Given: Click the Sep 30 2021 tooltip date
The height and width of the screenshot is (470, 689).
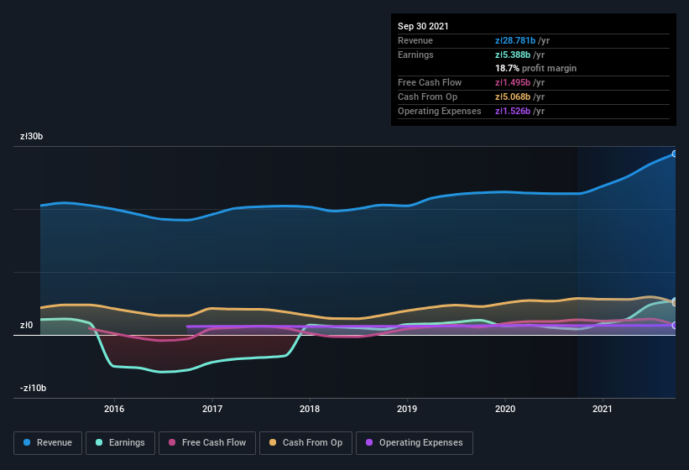Looking at the screenshot, I should click(x=423, y=26).
